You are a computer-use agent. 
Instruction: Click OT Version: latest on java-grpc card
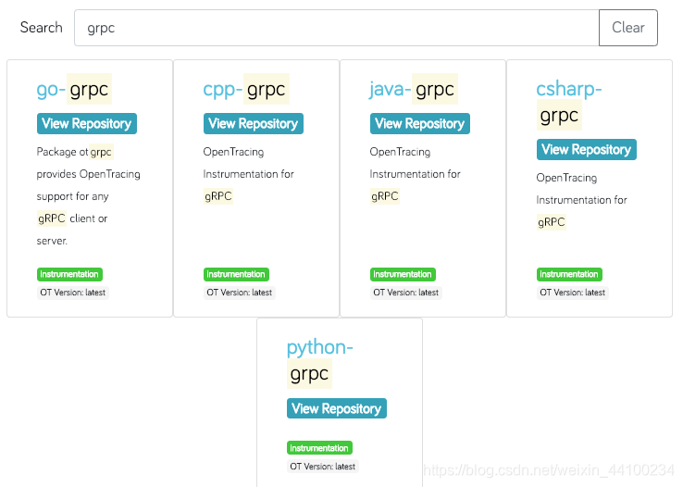pyautogui.click(x=406, y=293)
